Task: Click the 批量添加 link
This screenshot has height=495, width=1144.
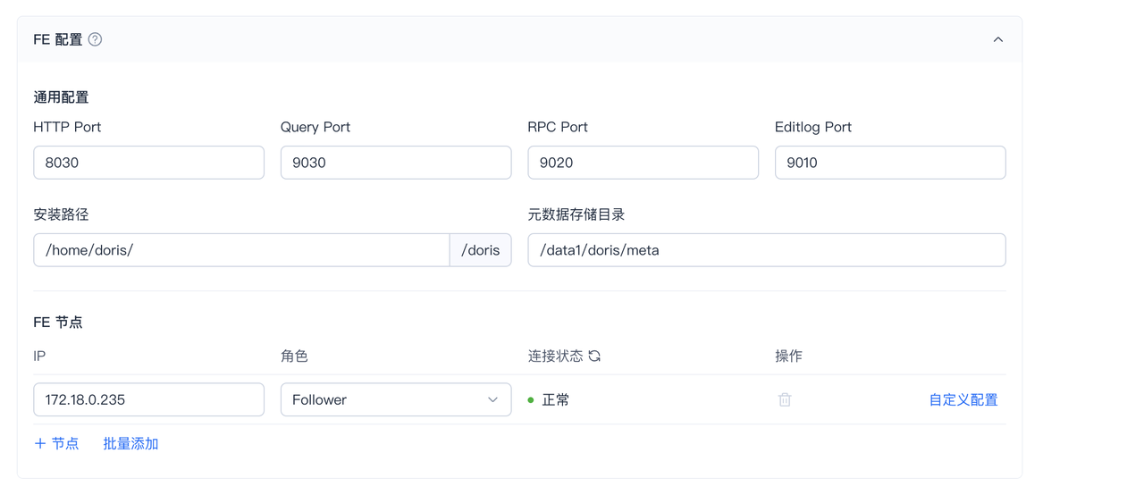Action: [x=130, y=443]
